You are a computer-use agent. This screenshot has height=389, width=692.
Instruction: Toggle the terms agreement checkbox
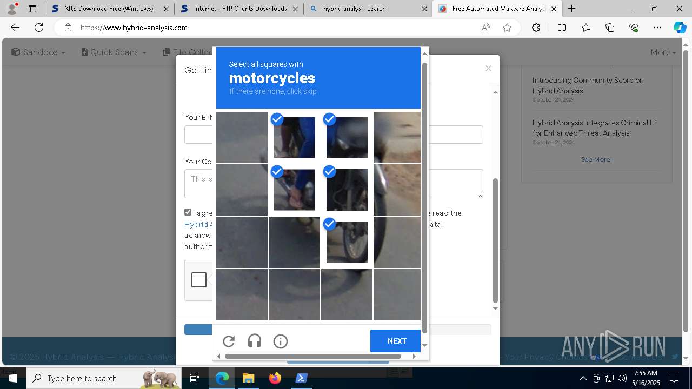click(188, 212)
